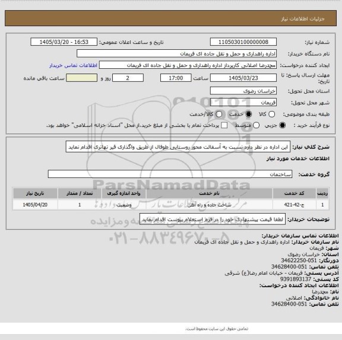The image size is (342, 340).
Task: Click the نام دستگاه خریدار field
Action: [x=177, y=53]
